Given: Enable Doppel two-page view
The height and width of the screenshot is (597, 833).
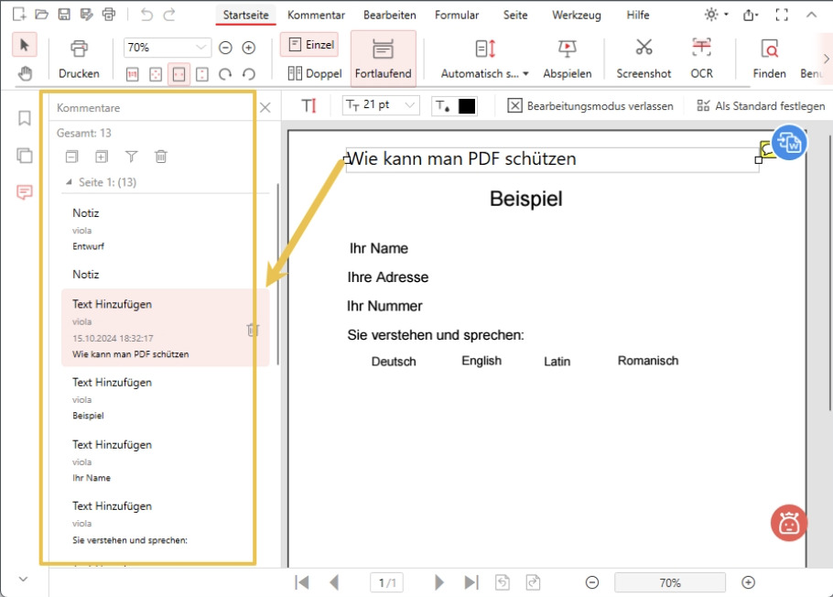Looking at the screenshot, I should tap(314, 73).
